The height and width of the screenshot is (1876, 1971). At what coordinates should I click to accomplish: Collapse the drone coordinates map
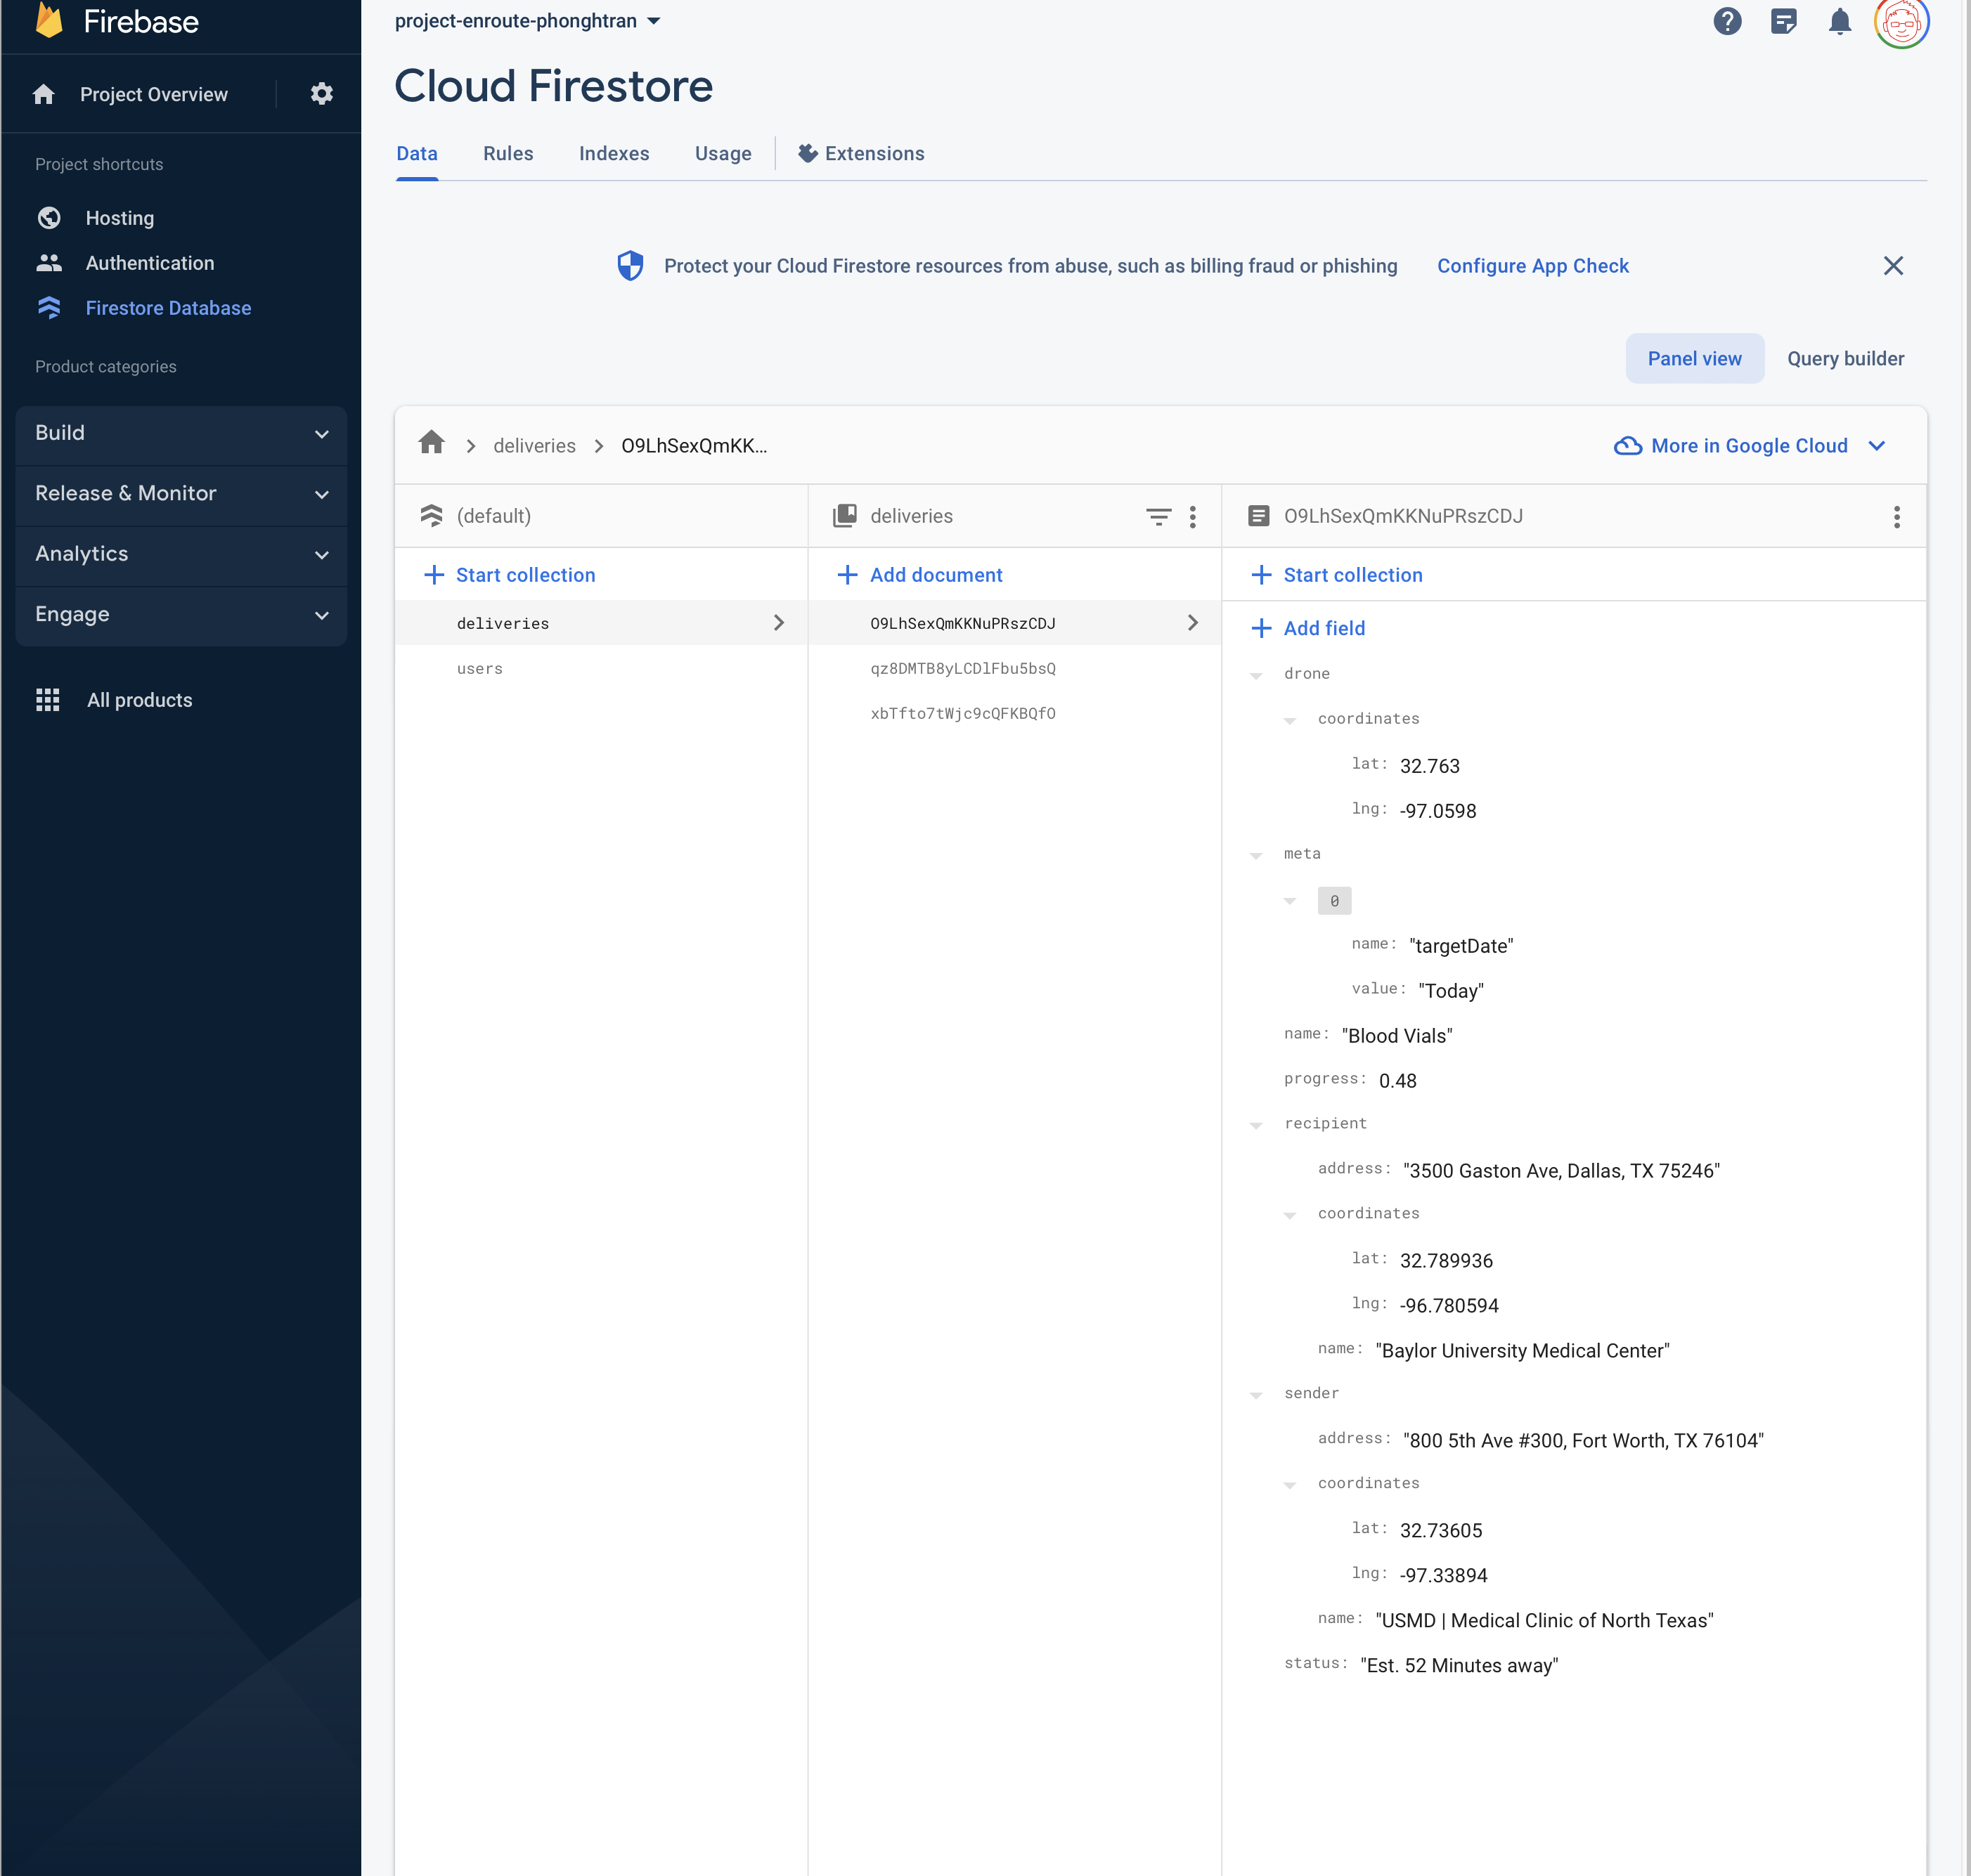point(1290,721)
